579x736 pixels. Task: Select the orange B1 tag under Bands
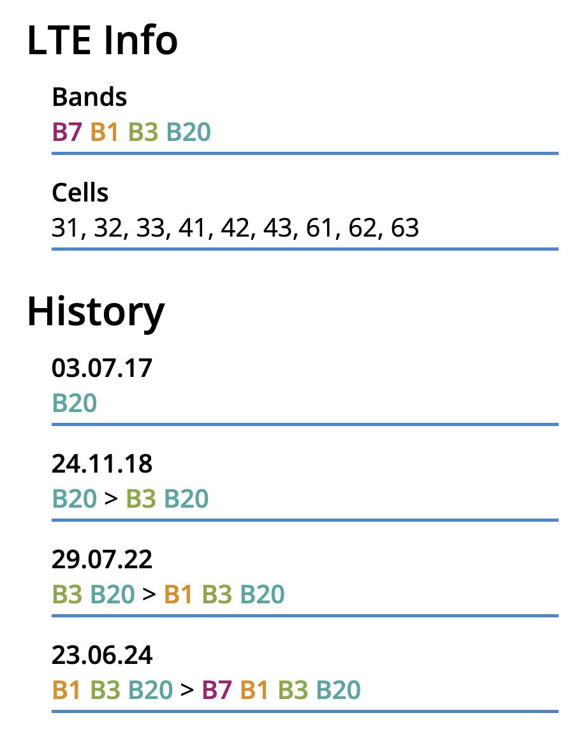pyautogui.click(x=105, y=132)
